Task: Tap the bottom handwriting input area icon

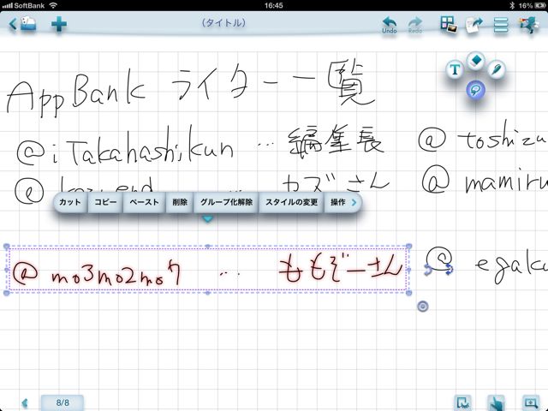Action: click(x=462, y=403)
